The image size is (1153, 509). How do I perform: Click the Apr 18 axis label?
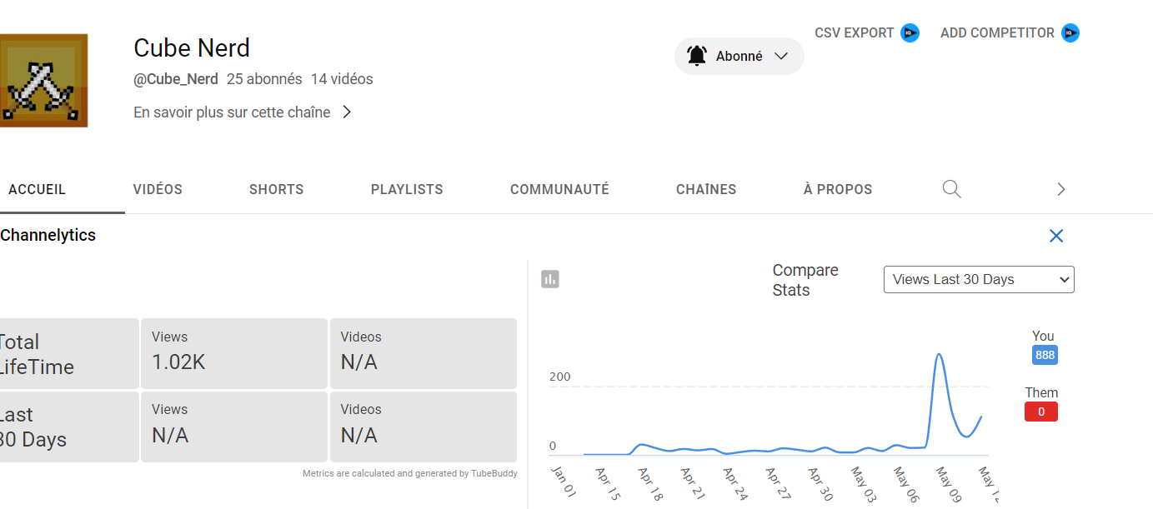[650, 485]
